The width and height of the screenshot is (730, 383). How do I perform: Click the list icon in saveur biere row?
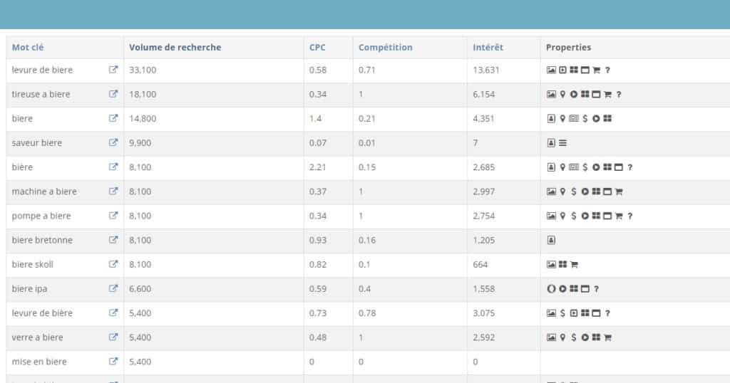click(x=563, y=142)
